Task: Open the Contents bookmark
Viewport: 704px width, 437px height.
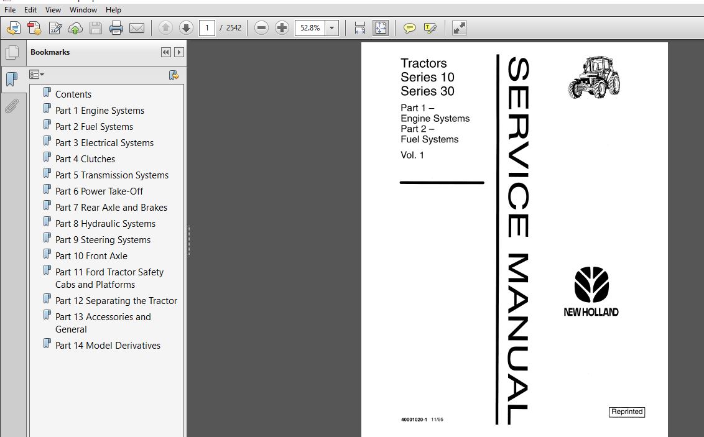Action: [x=73, y=94]
